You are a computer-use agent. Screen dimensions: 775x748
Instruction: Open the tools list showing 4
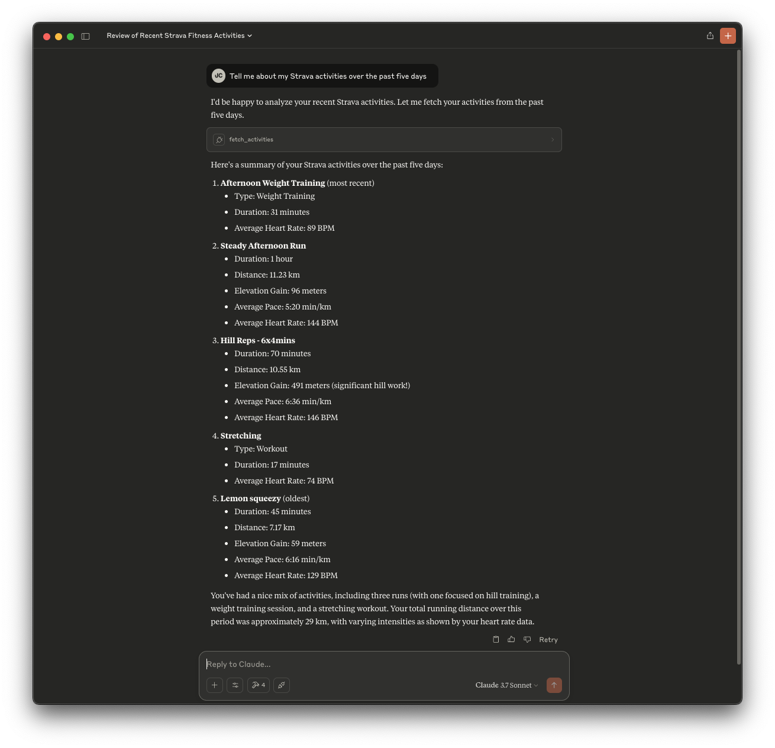click(259, 685)
